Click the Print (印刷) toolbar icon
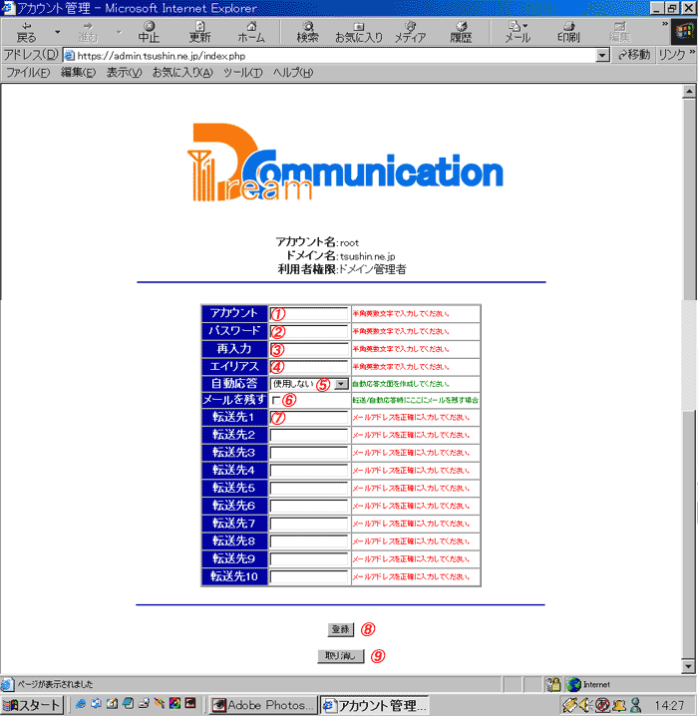698x716 pixels. (x=567, y=30)
